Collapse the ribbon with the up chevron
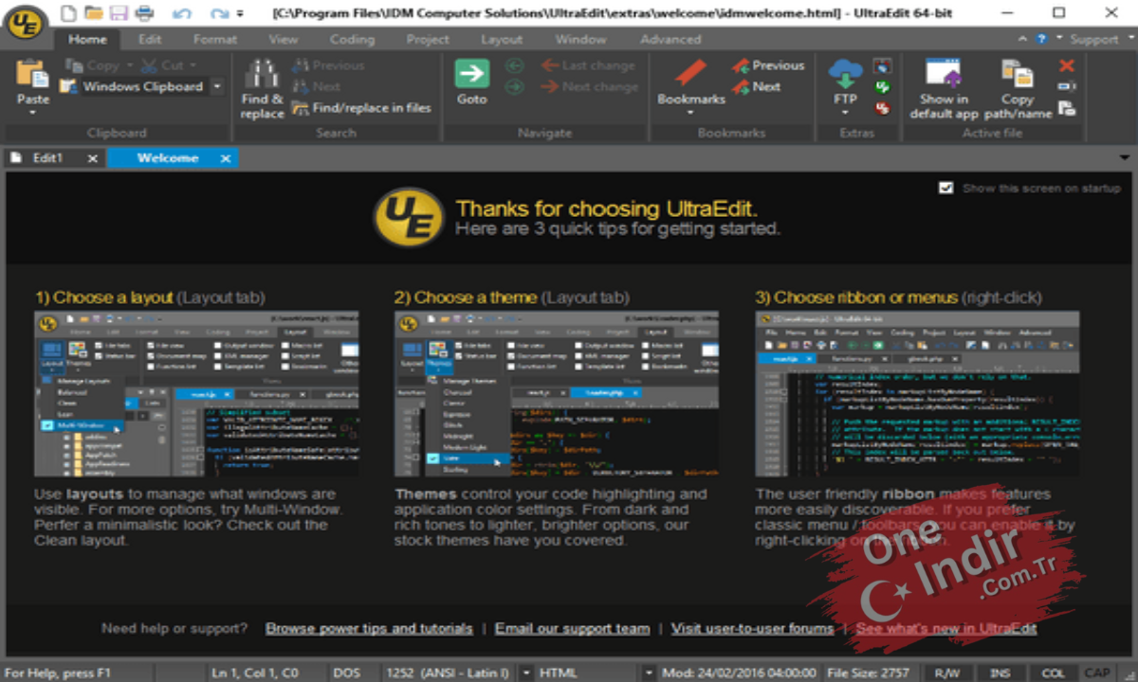1138x682 pixels. coord(1022,40)
